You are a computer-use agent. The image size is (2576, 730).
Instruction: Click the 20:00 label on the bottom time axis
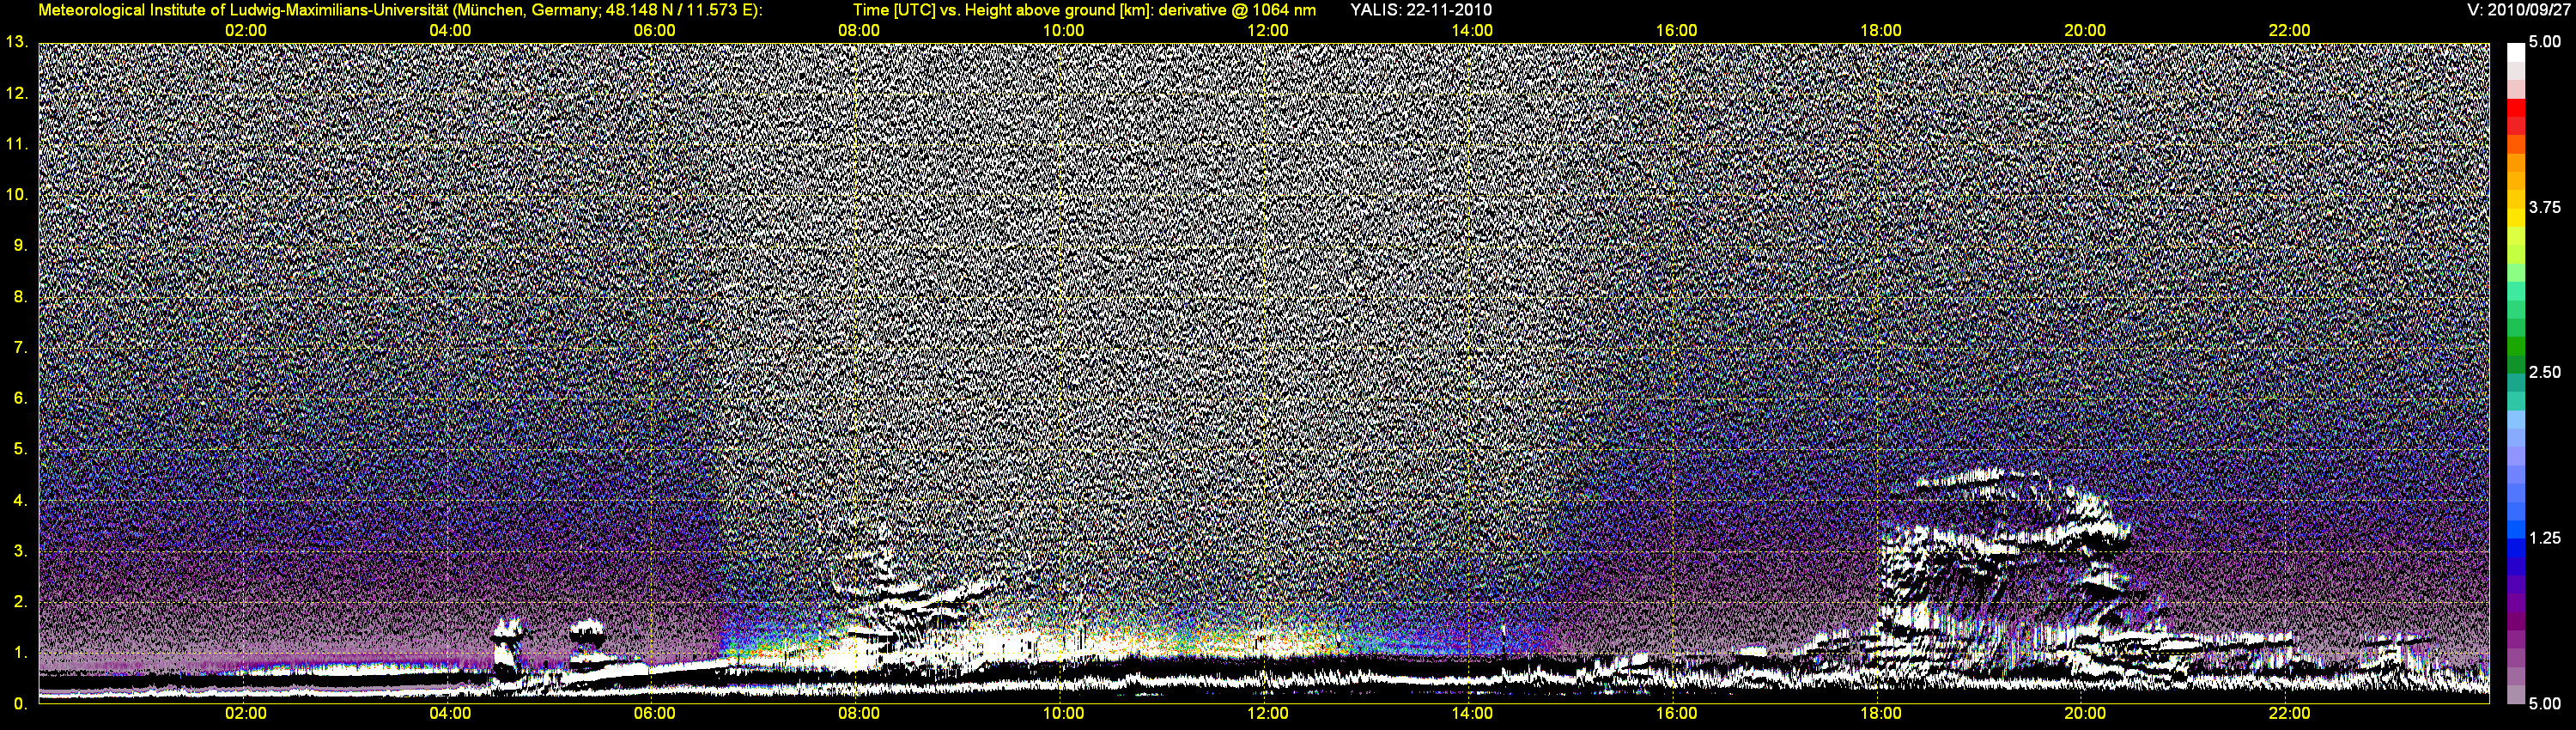tap(2085, 714)
